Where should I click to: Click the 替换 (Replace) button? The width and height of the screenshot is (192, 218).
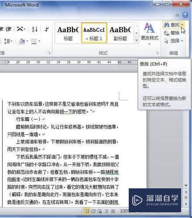pyautogui.click(x=171, y=33)
